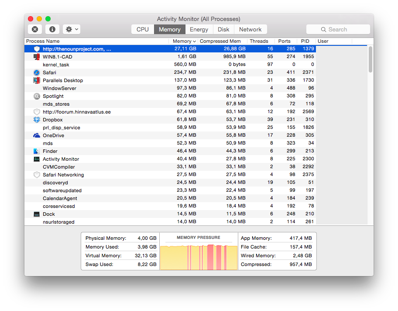Click the Parallels Desktop process icon

click(37, 80)
